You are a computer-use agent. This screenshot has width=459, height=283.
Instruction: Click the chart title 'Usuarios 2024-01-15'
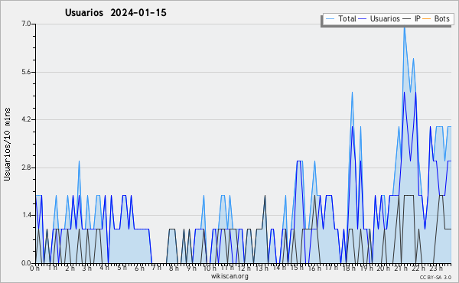point(116,12)
